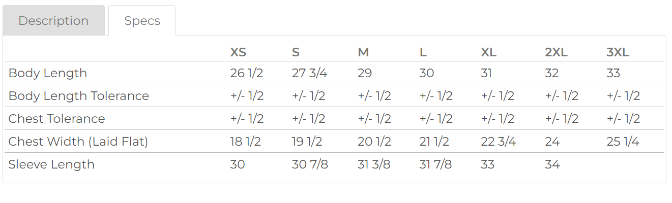
Task: Click the M size column header
Action: tap(363, 52)
